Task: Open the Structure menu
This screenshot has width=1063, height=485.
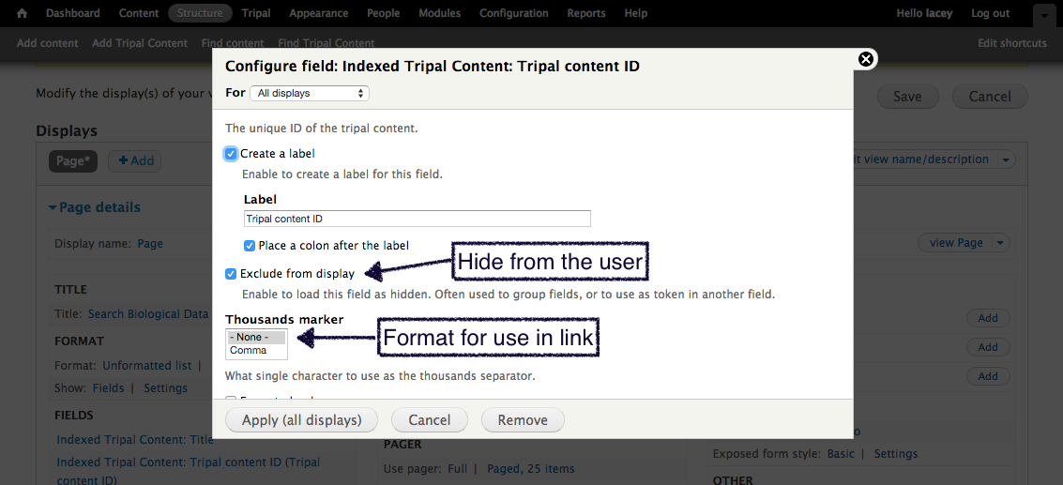Action: [x=200, y=14]
